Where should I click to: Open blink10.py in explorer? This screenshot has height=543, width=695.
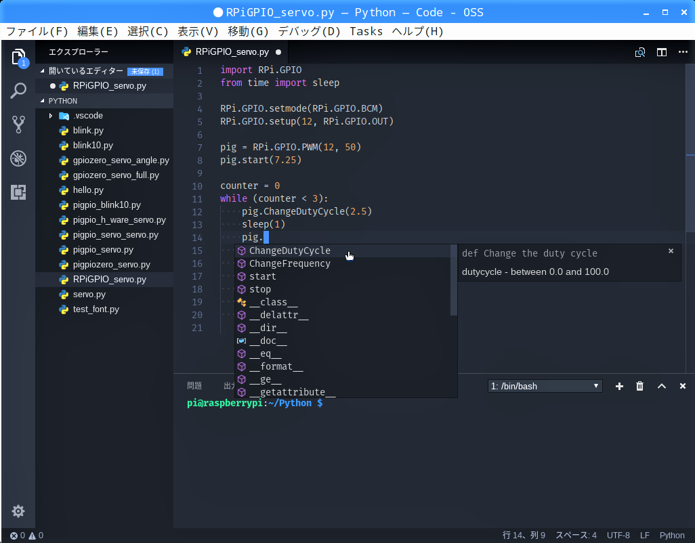[x=104, y=146]
